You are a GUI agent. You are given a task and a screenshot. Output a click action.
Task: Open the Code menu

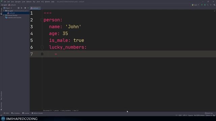[x=24, y=2]
